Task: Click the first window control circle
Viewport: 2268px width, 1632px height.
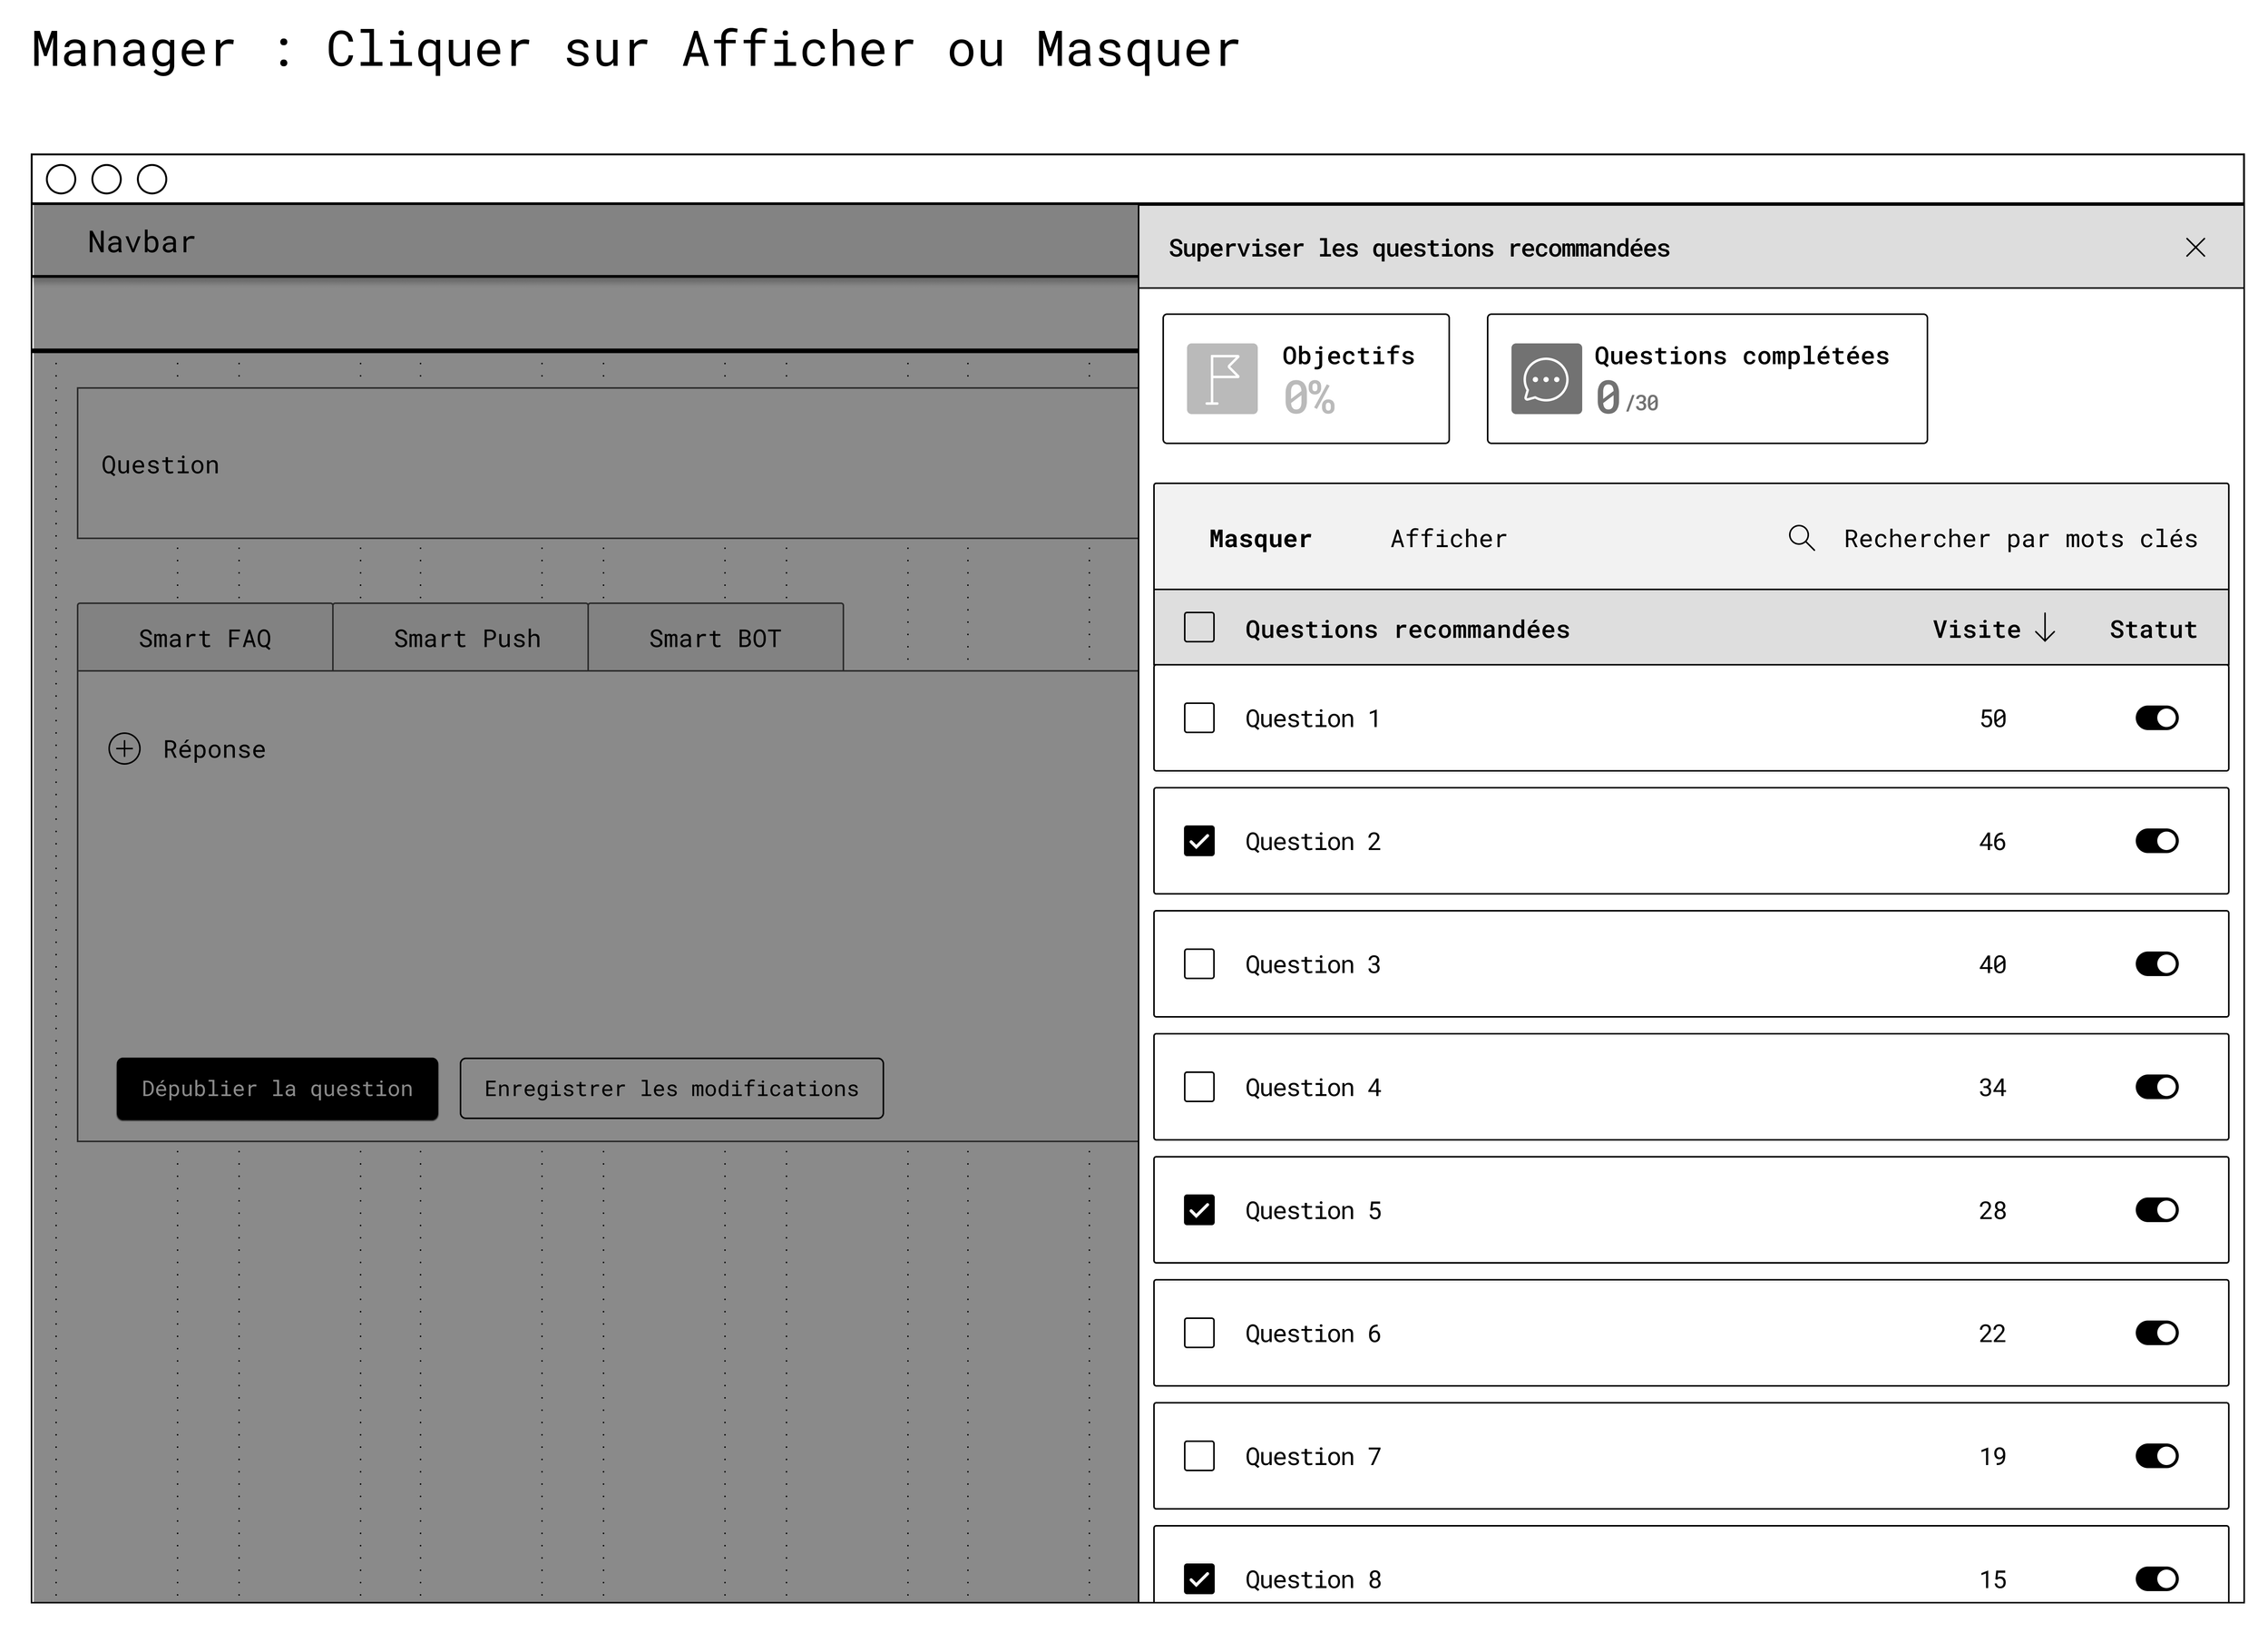Action: point(61,180)
